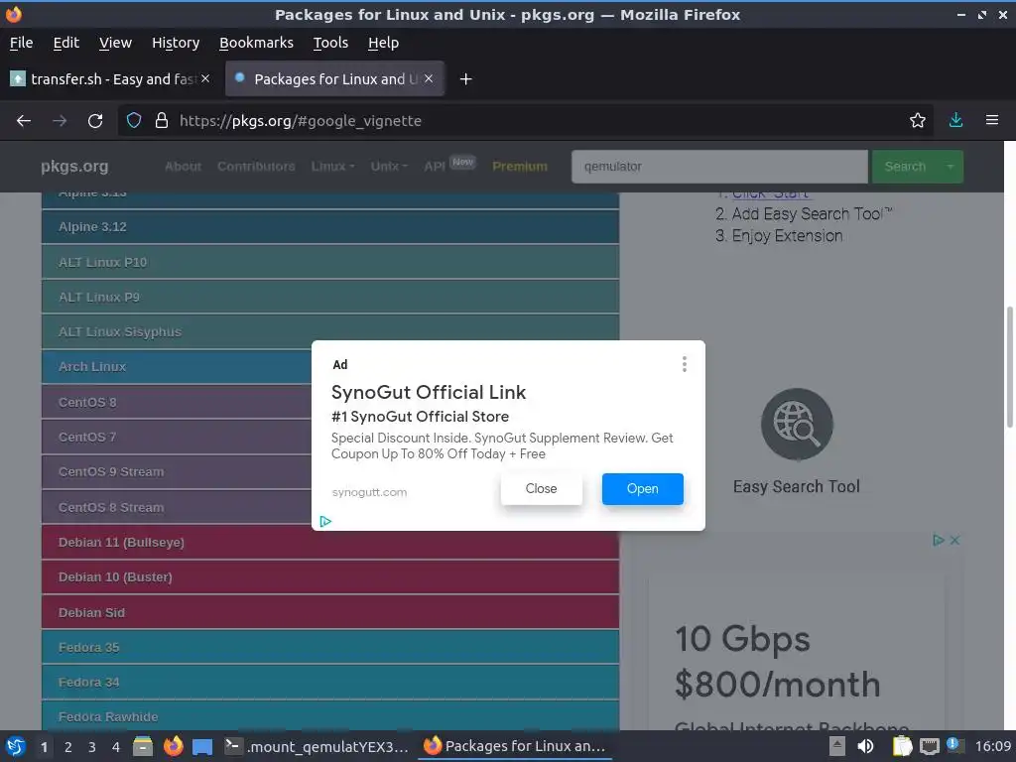Open the Premium link

(x=520, y=167)
